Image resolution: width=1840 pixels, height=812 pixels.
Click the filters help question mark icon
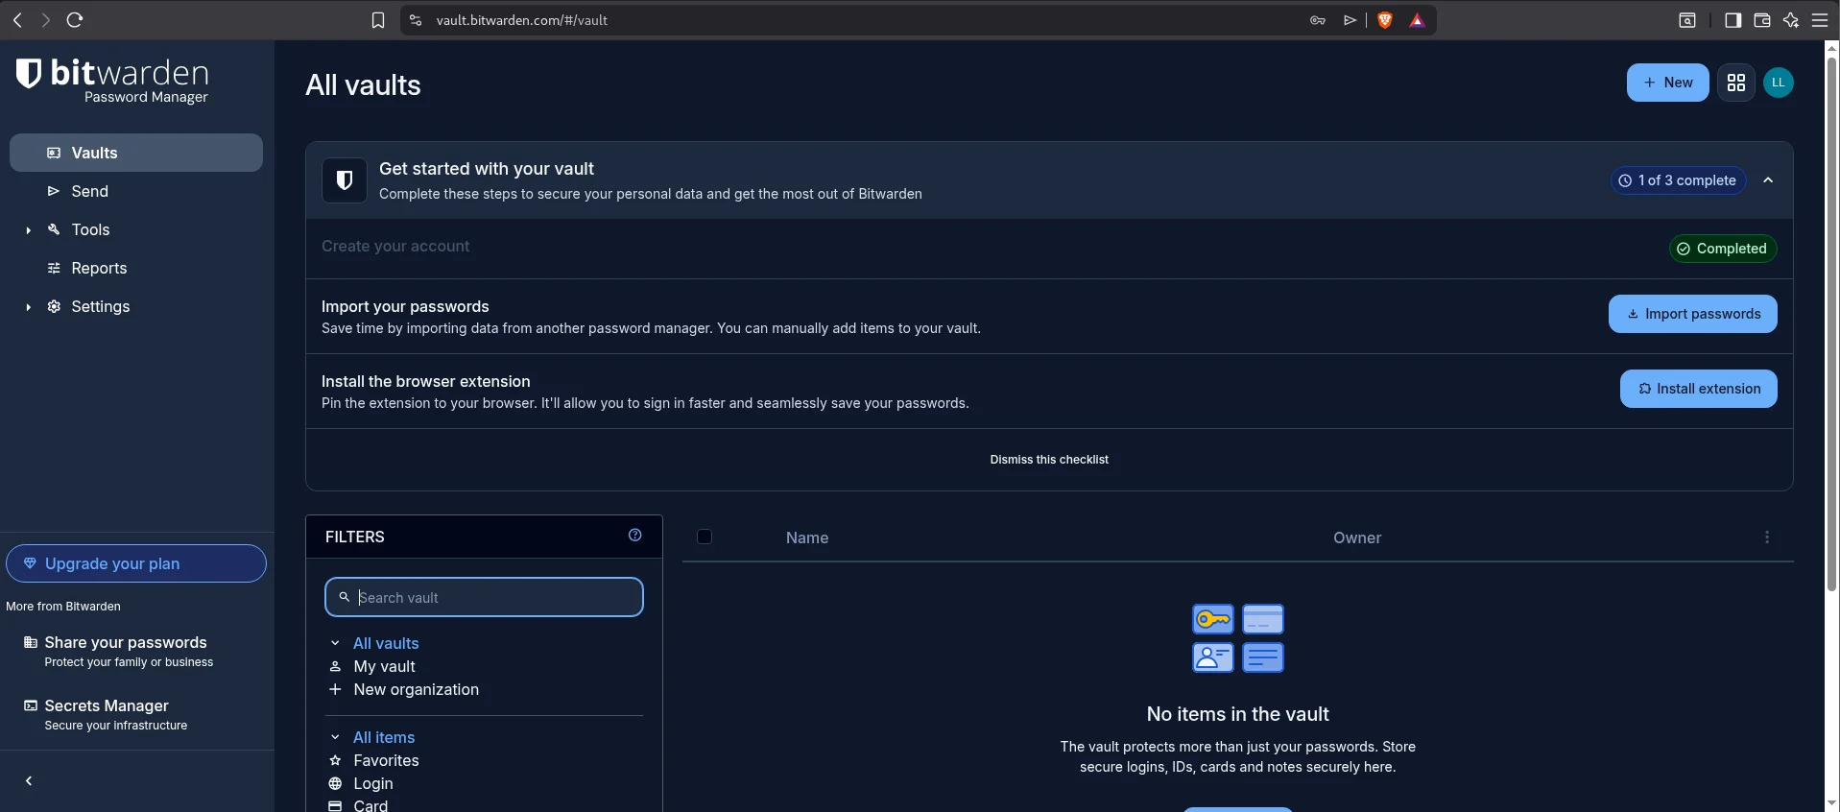click(635, 536)
